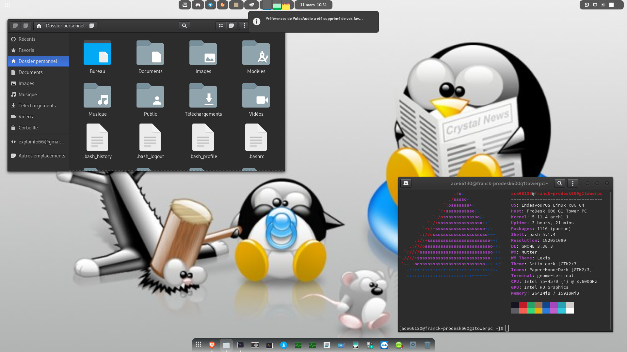Image resolution: width=627 pixels, height=352 pixels.
Task: Select Vidéos in the sidebar
Action: click(x=38, y=117)
